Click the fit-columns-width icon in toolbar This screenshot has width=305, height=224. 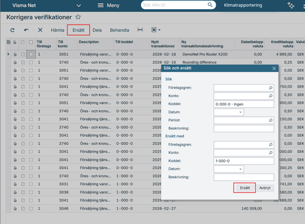tap(140, 30)
